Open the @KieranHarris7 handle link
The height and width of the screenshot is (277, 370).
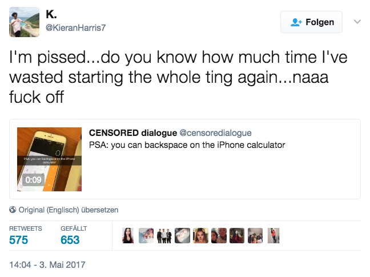tap(75, 28)
